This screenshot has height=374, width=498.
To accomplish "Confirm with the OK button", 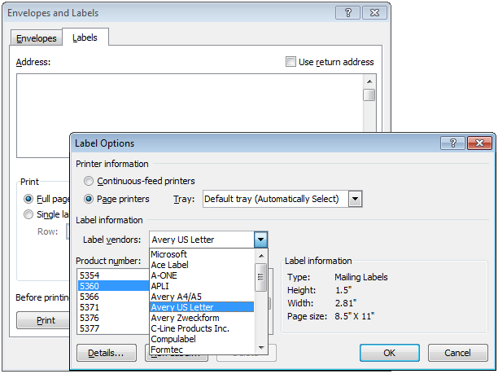I will pyautogui.click(x=390, y=353).
